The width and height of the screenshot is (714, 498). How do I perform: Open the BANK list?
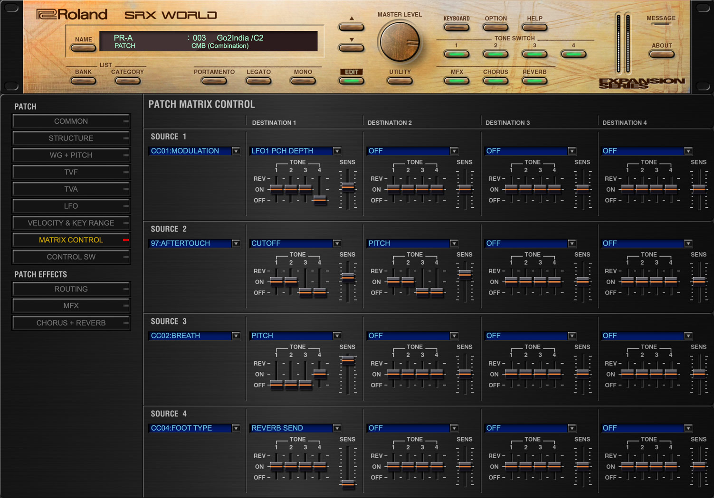83,81
